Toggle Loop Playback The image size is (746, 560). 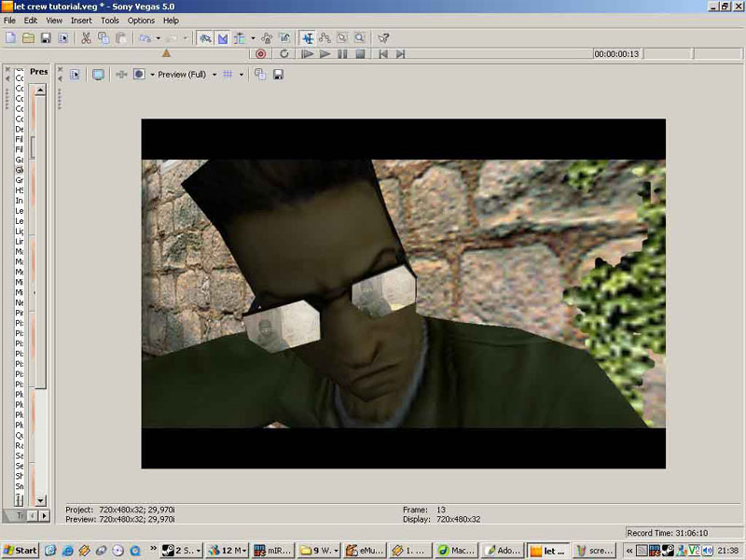pyautogui.click(x=284, y=54)
